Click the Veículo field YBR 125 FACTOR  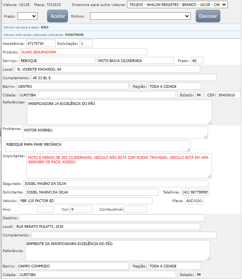pyautogui.click(x=85, y=201)
